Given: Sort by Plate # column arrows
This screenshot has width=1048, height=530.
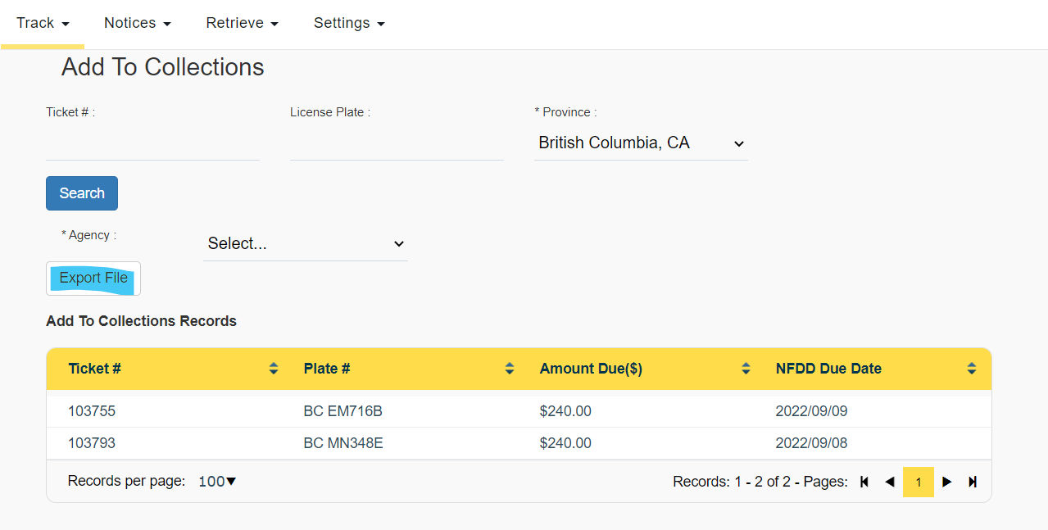Looking at the screenshot, I should click(510, 369).
